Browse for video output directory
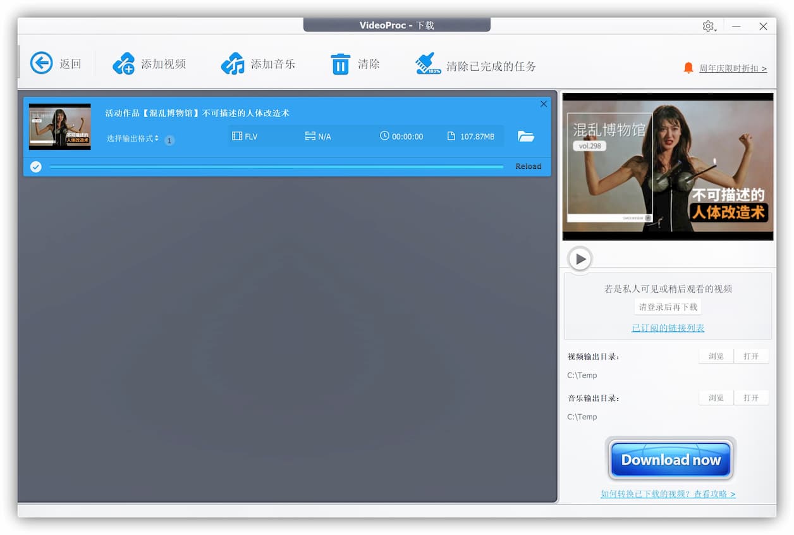The width and height of the screenshot is (794, 535). coord(716,356)
